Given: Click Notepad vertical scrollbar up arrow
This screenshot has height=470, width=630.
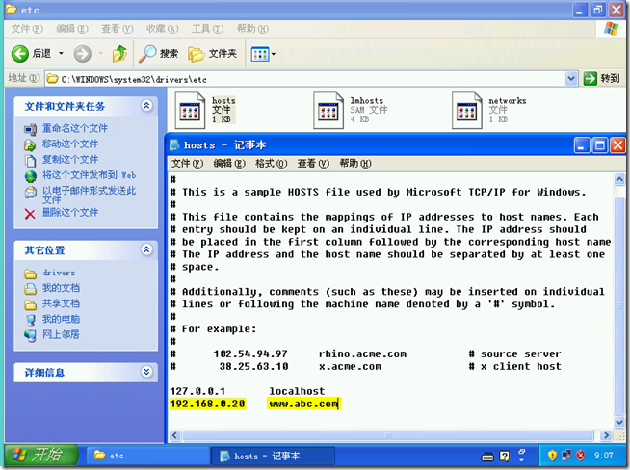Looking at the screenshot, I should pos(619,179).
